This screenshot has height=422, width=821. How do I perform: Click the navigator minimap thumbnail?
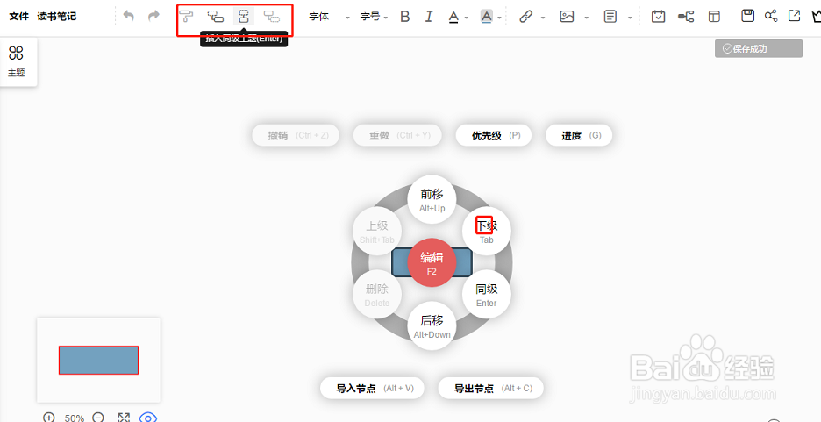[98, 361]
